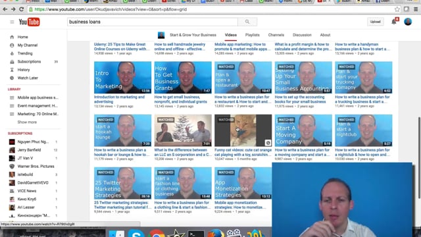
Task: Bookmark this page with the star icon
Action: [397, 9]
